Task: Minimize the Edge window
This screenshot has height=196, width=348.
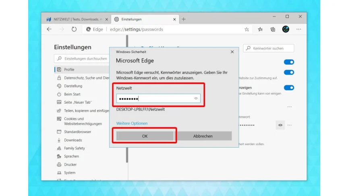Action: pos(274,17)
